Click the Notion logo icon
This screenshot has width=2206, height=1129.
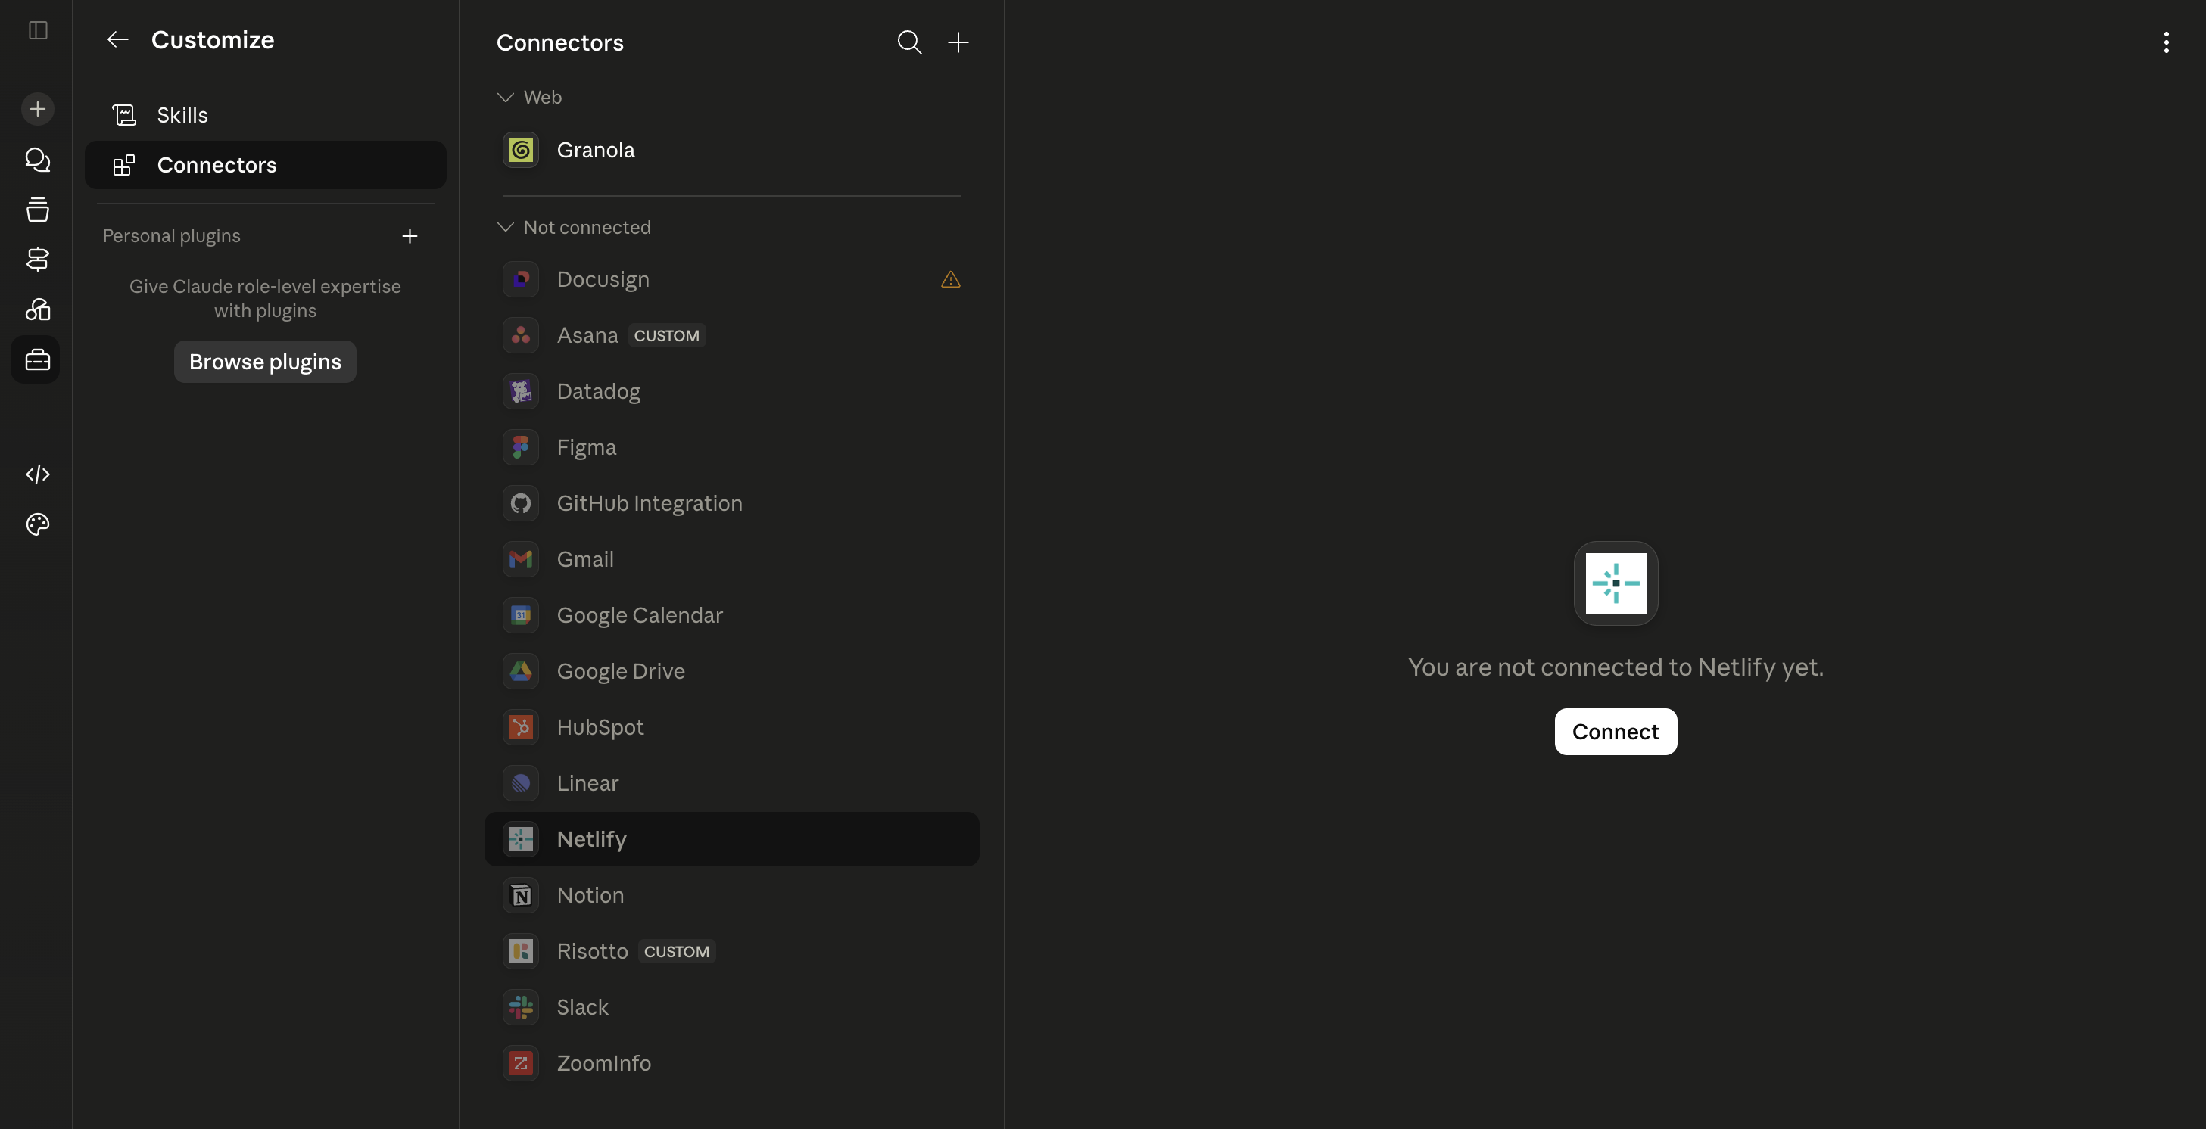(521, 895)
